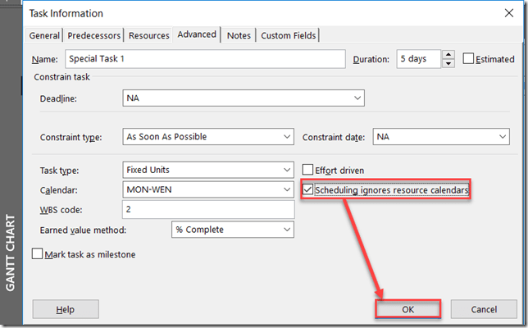
Task: Open the Predecessors tab
Action: (x=94, y=36)
